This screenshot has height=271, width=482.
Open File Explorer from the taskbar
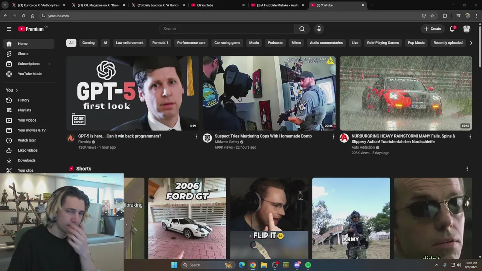[x=264, y=265]
